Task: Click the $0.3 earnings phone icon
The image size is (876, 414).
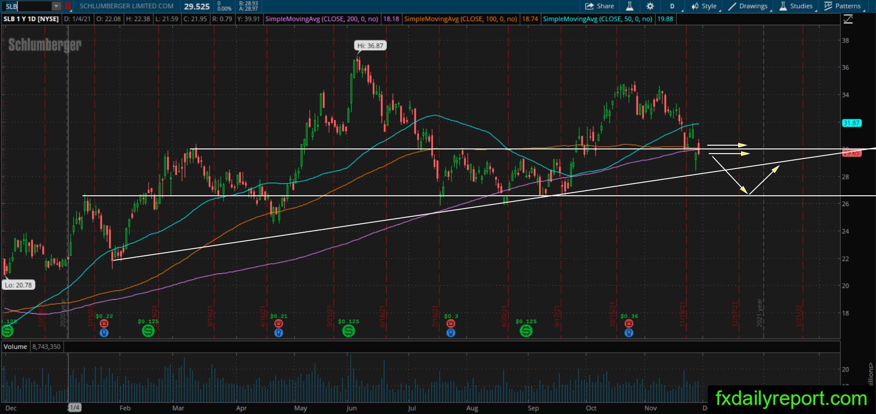Action: pyautogui.click(x=451, y=324)
